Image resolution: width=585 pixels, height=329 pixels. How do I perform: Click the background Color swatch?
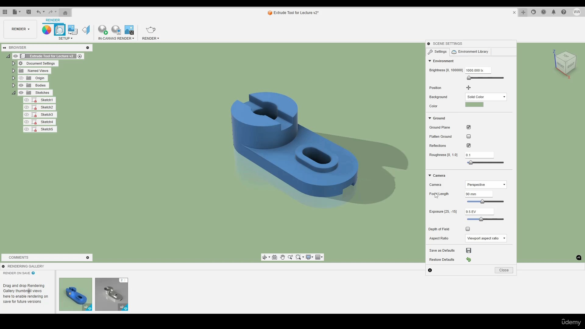pyautogui.click(x=474, y=105)
